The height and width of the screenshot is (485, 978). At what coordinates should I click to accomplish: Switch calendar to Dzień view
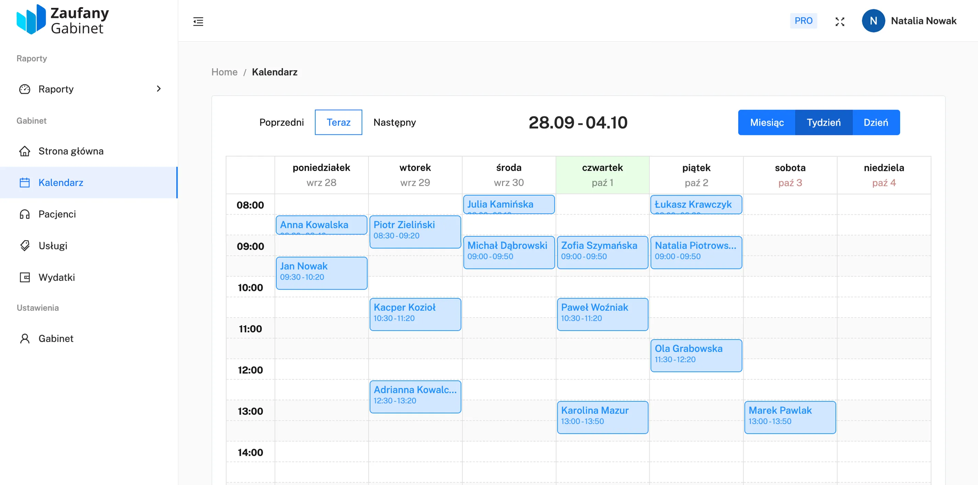pyautogui.click(x=875, y=122)
